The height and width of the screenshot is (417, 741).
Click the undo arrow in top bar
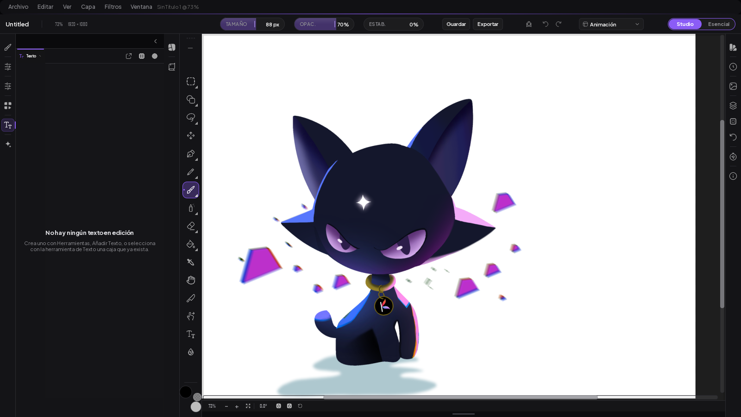546,24
